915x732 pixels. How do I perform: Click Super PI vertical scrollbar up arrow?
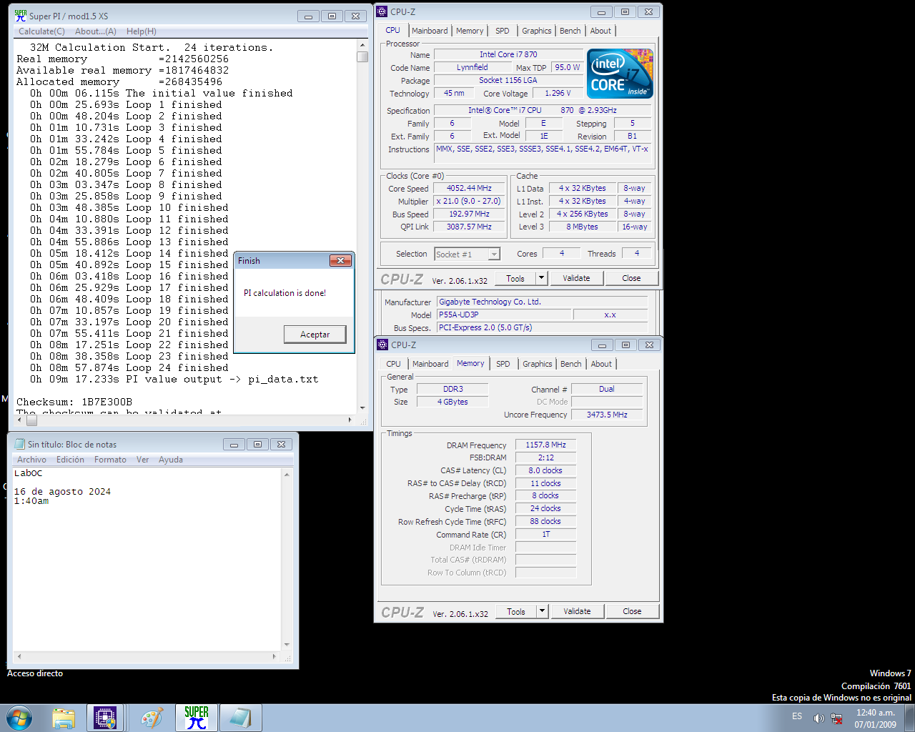coord(362,44)
